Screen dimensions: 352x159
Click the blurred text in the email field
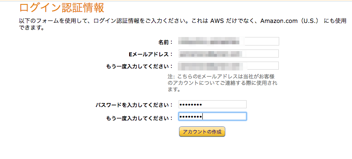click(x=211, y=54)
